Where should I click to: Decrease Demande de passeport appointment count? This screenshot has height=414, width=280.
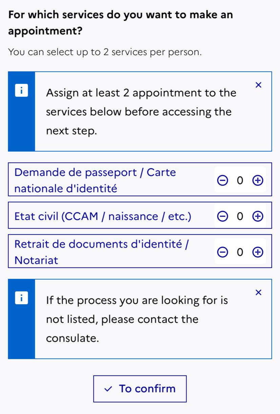click(222, 181)
